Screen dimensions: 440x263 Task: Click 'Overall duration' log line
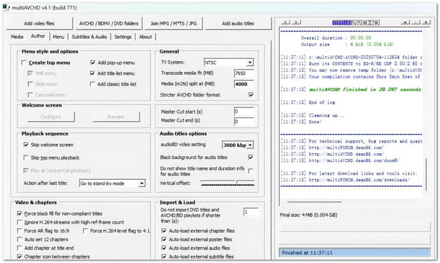(x=336, y=38)
